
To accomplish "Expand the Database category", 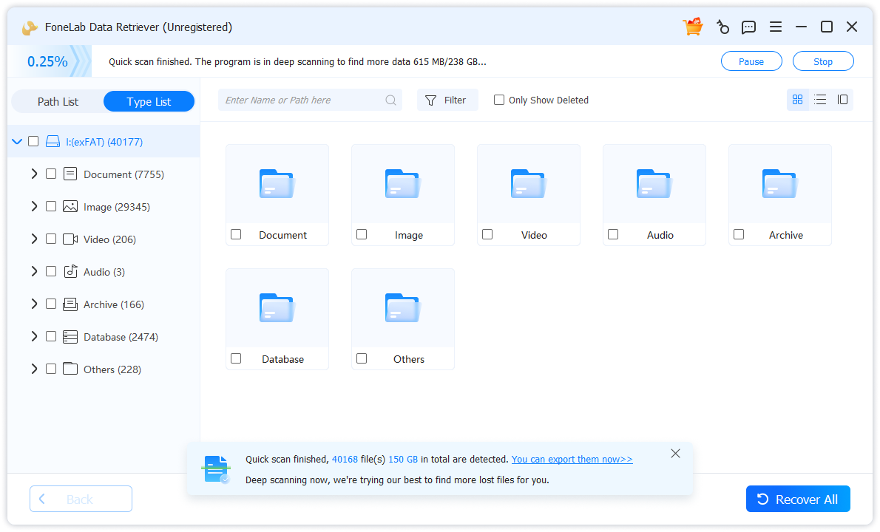I will click(x=34, y=336).
